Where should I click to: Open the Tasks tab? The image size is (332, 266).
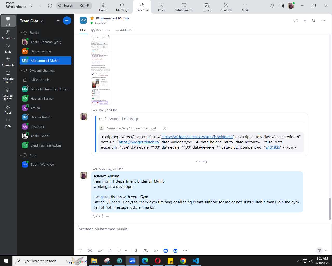pos(207,7)
